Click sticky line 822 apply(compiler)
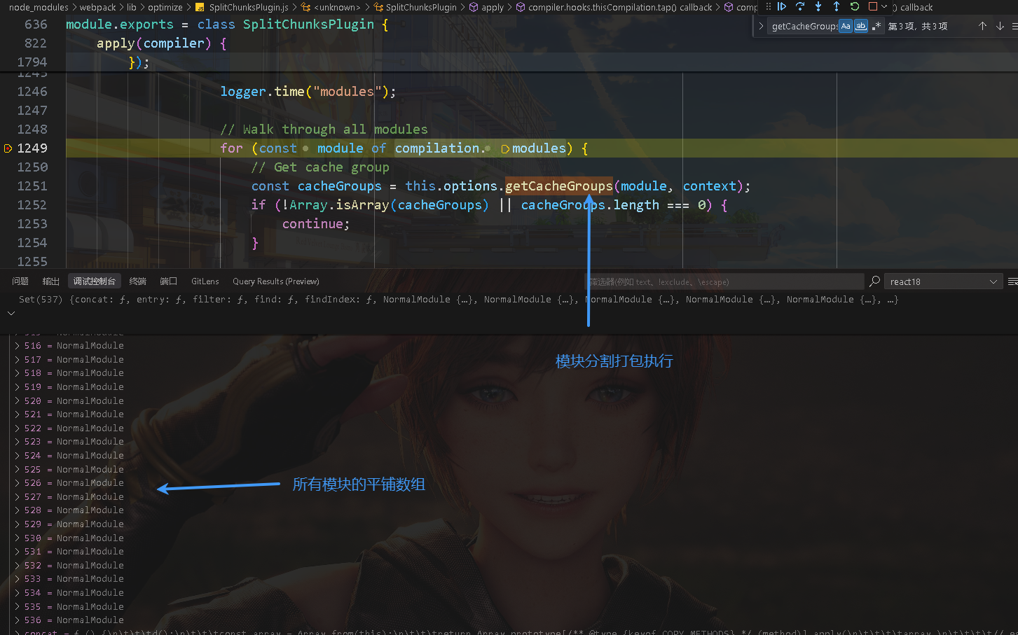 161,43
